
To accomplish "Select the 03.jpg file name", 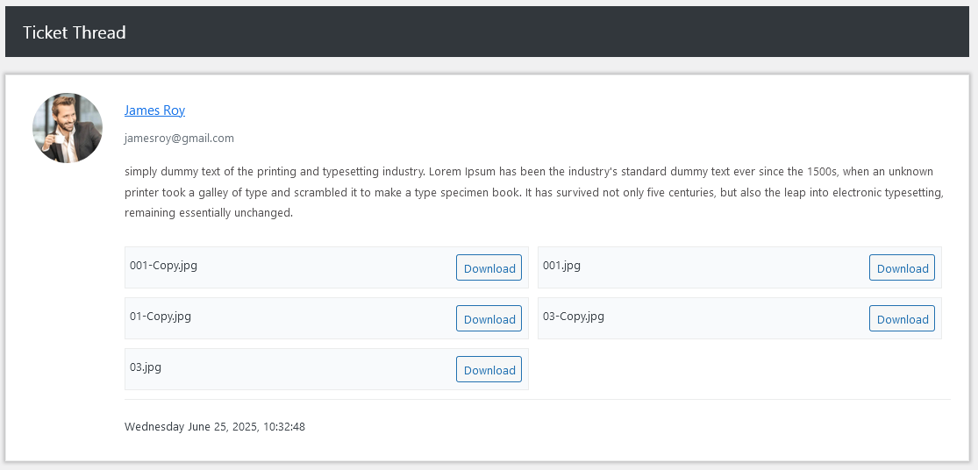I will tap(146, 367).
